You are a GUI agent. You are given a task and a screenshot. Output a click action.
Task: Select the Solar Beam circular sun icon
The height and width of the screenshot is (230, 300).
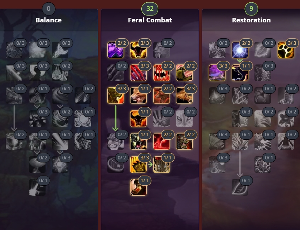[83, 118]
